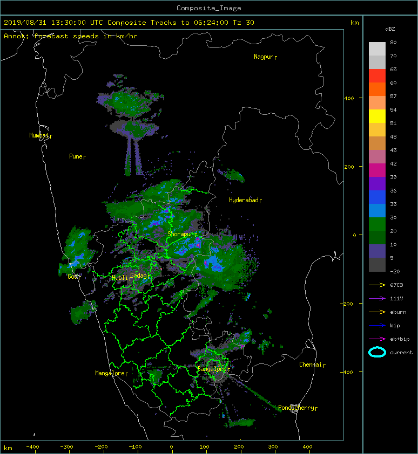Viewport: 418px width, 454px height.
Task: Click the eb+bip magenta arrow legend icon
Action: [377, 339]
